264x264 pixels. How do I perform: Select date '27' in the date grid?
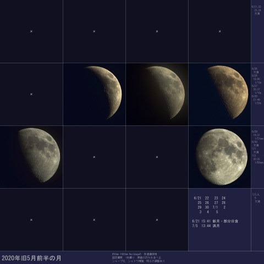pyautogui.click(x=216, y=202)
